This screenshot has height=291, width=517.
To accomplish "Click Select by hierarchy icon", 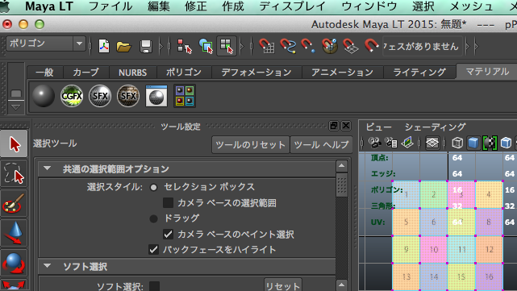I will point(184,46).
